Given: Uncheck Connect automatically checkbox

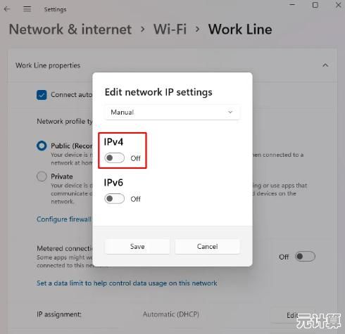Looking at the screenshot, I should click(x=42, y=95).
